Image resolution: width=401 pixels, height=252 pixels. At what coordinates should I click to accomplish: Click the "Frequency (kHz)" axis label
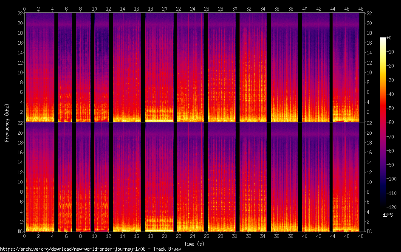tap(7, 122)
